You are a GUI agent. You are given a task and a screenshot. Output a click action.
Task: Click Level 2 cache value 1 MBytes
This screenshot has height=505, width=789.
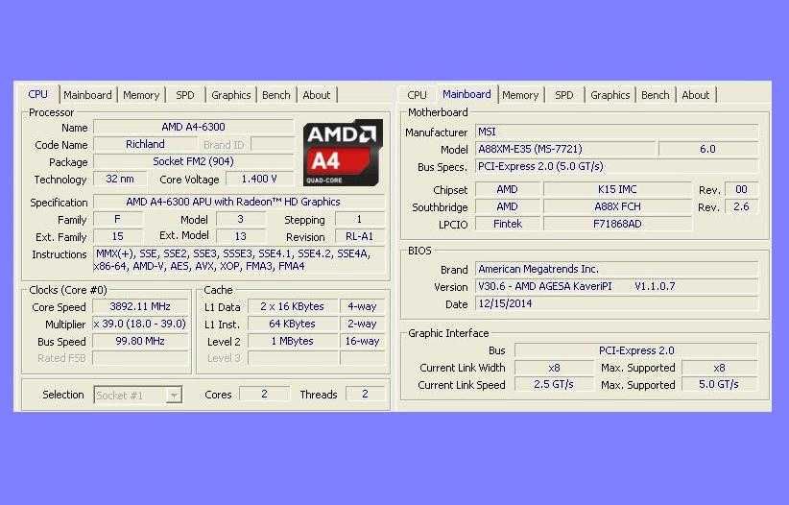[293, 341]
